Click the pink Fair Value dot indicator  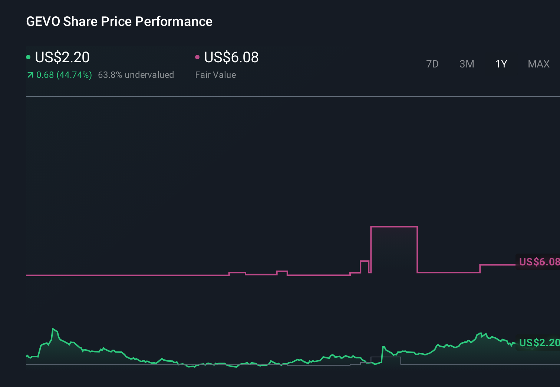[x=198, y=57]
